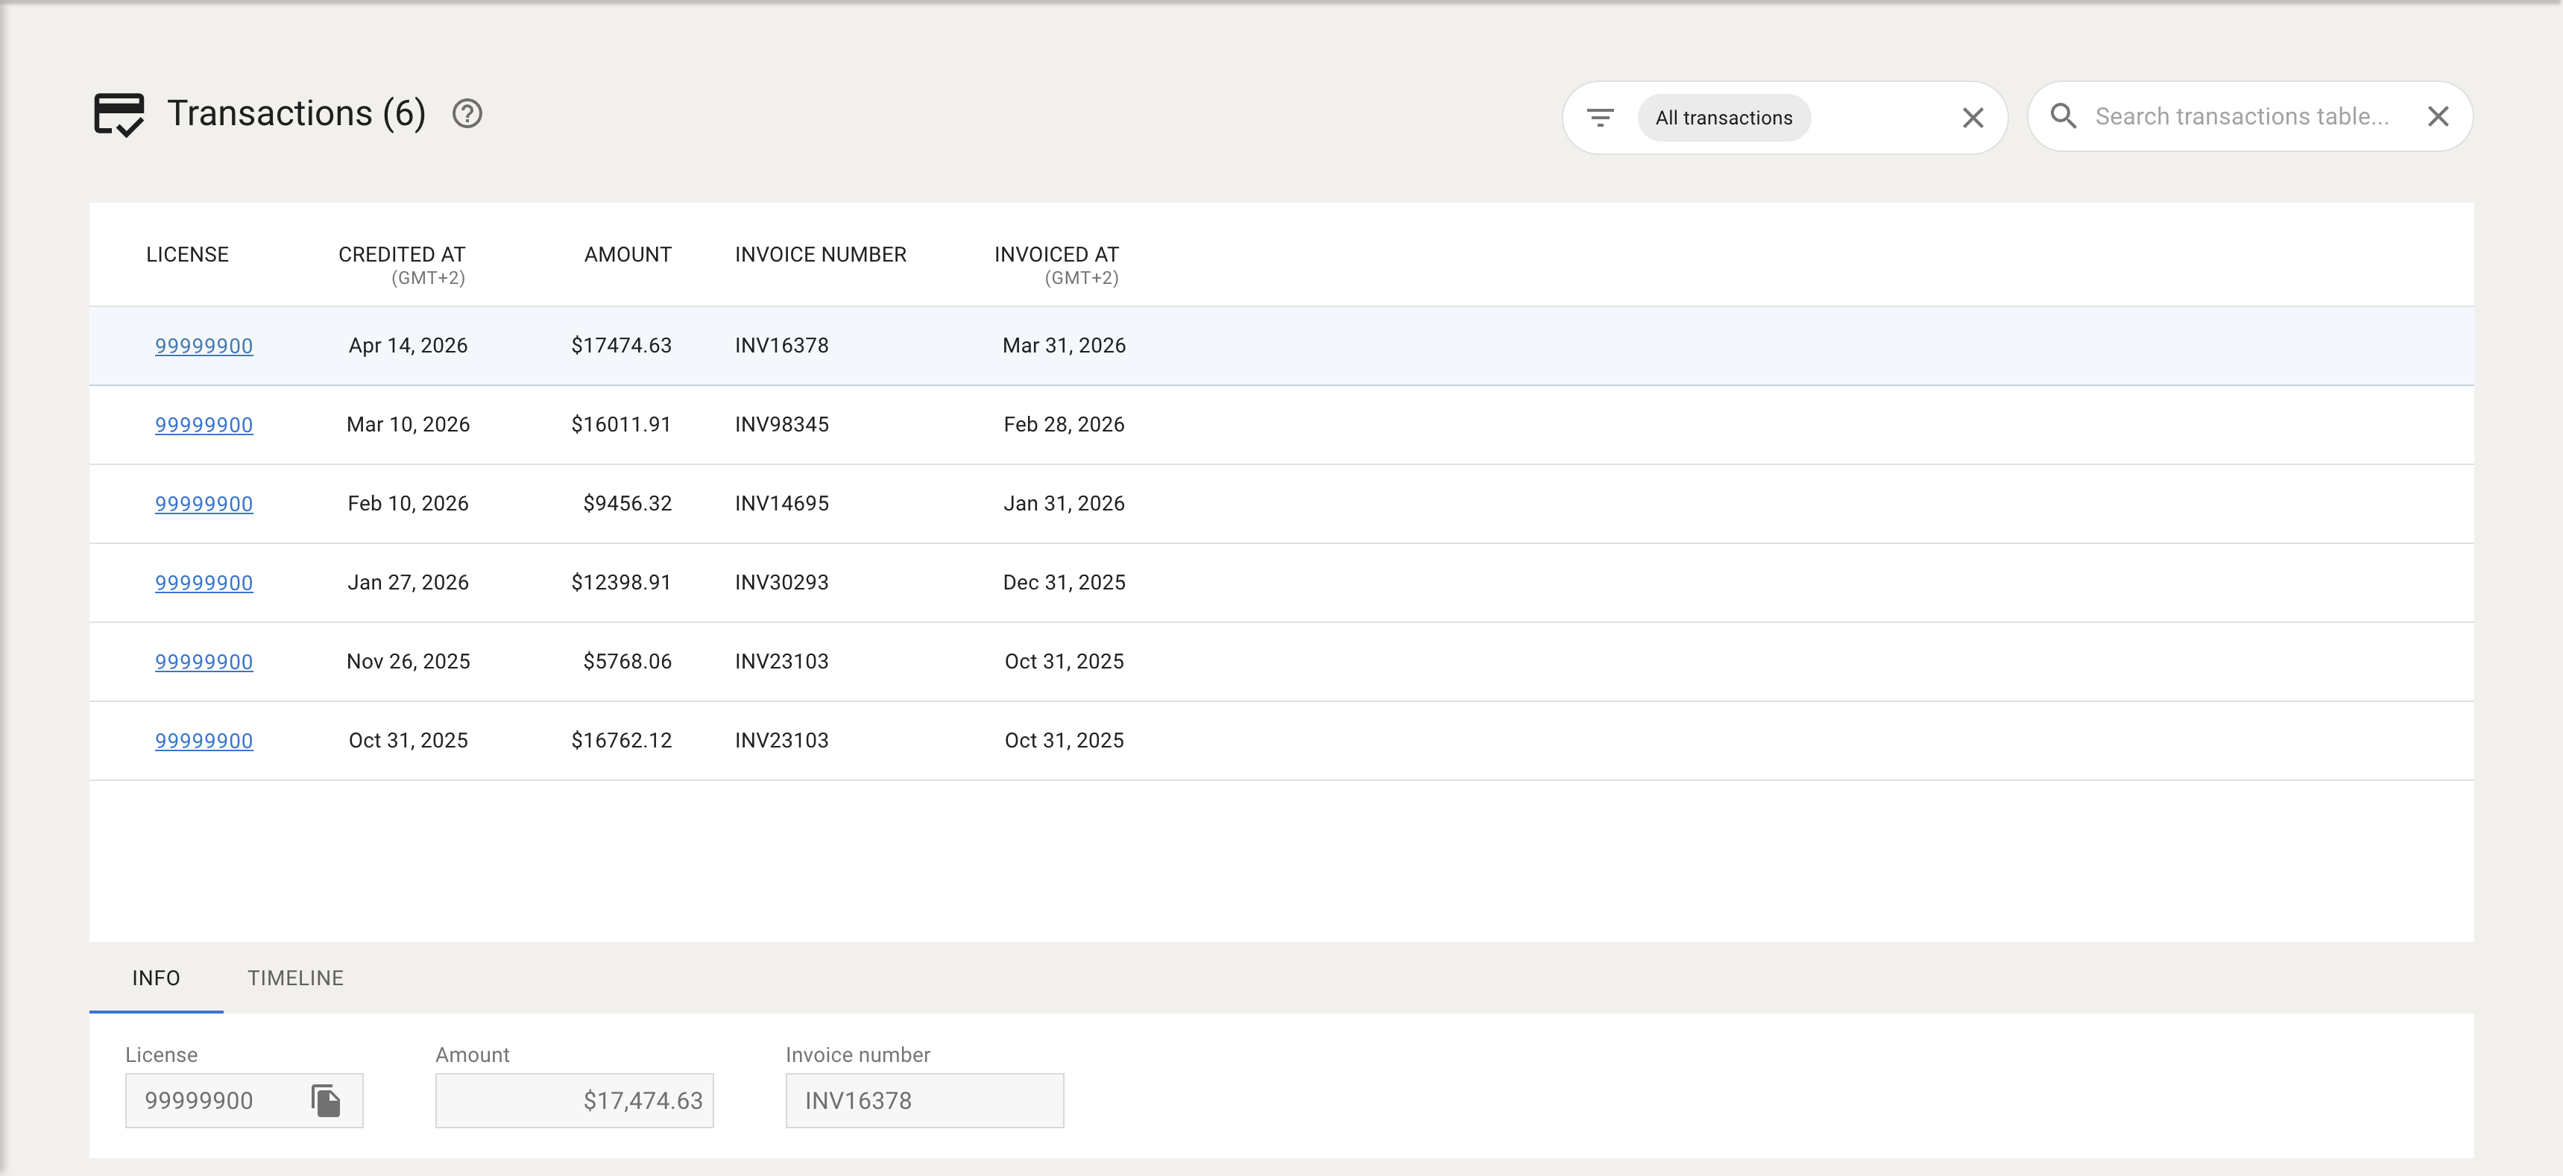Click the Transactions card icon in the header
This screenshot has height=1176, width=2563.
point(119,115)
